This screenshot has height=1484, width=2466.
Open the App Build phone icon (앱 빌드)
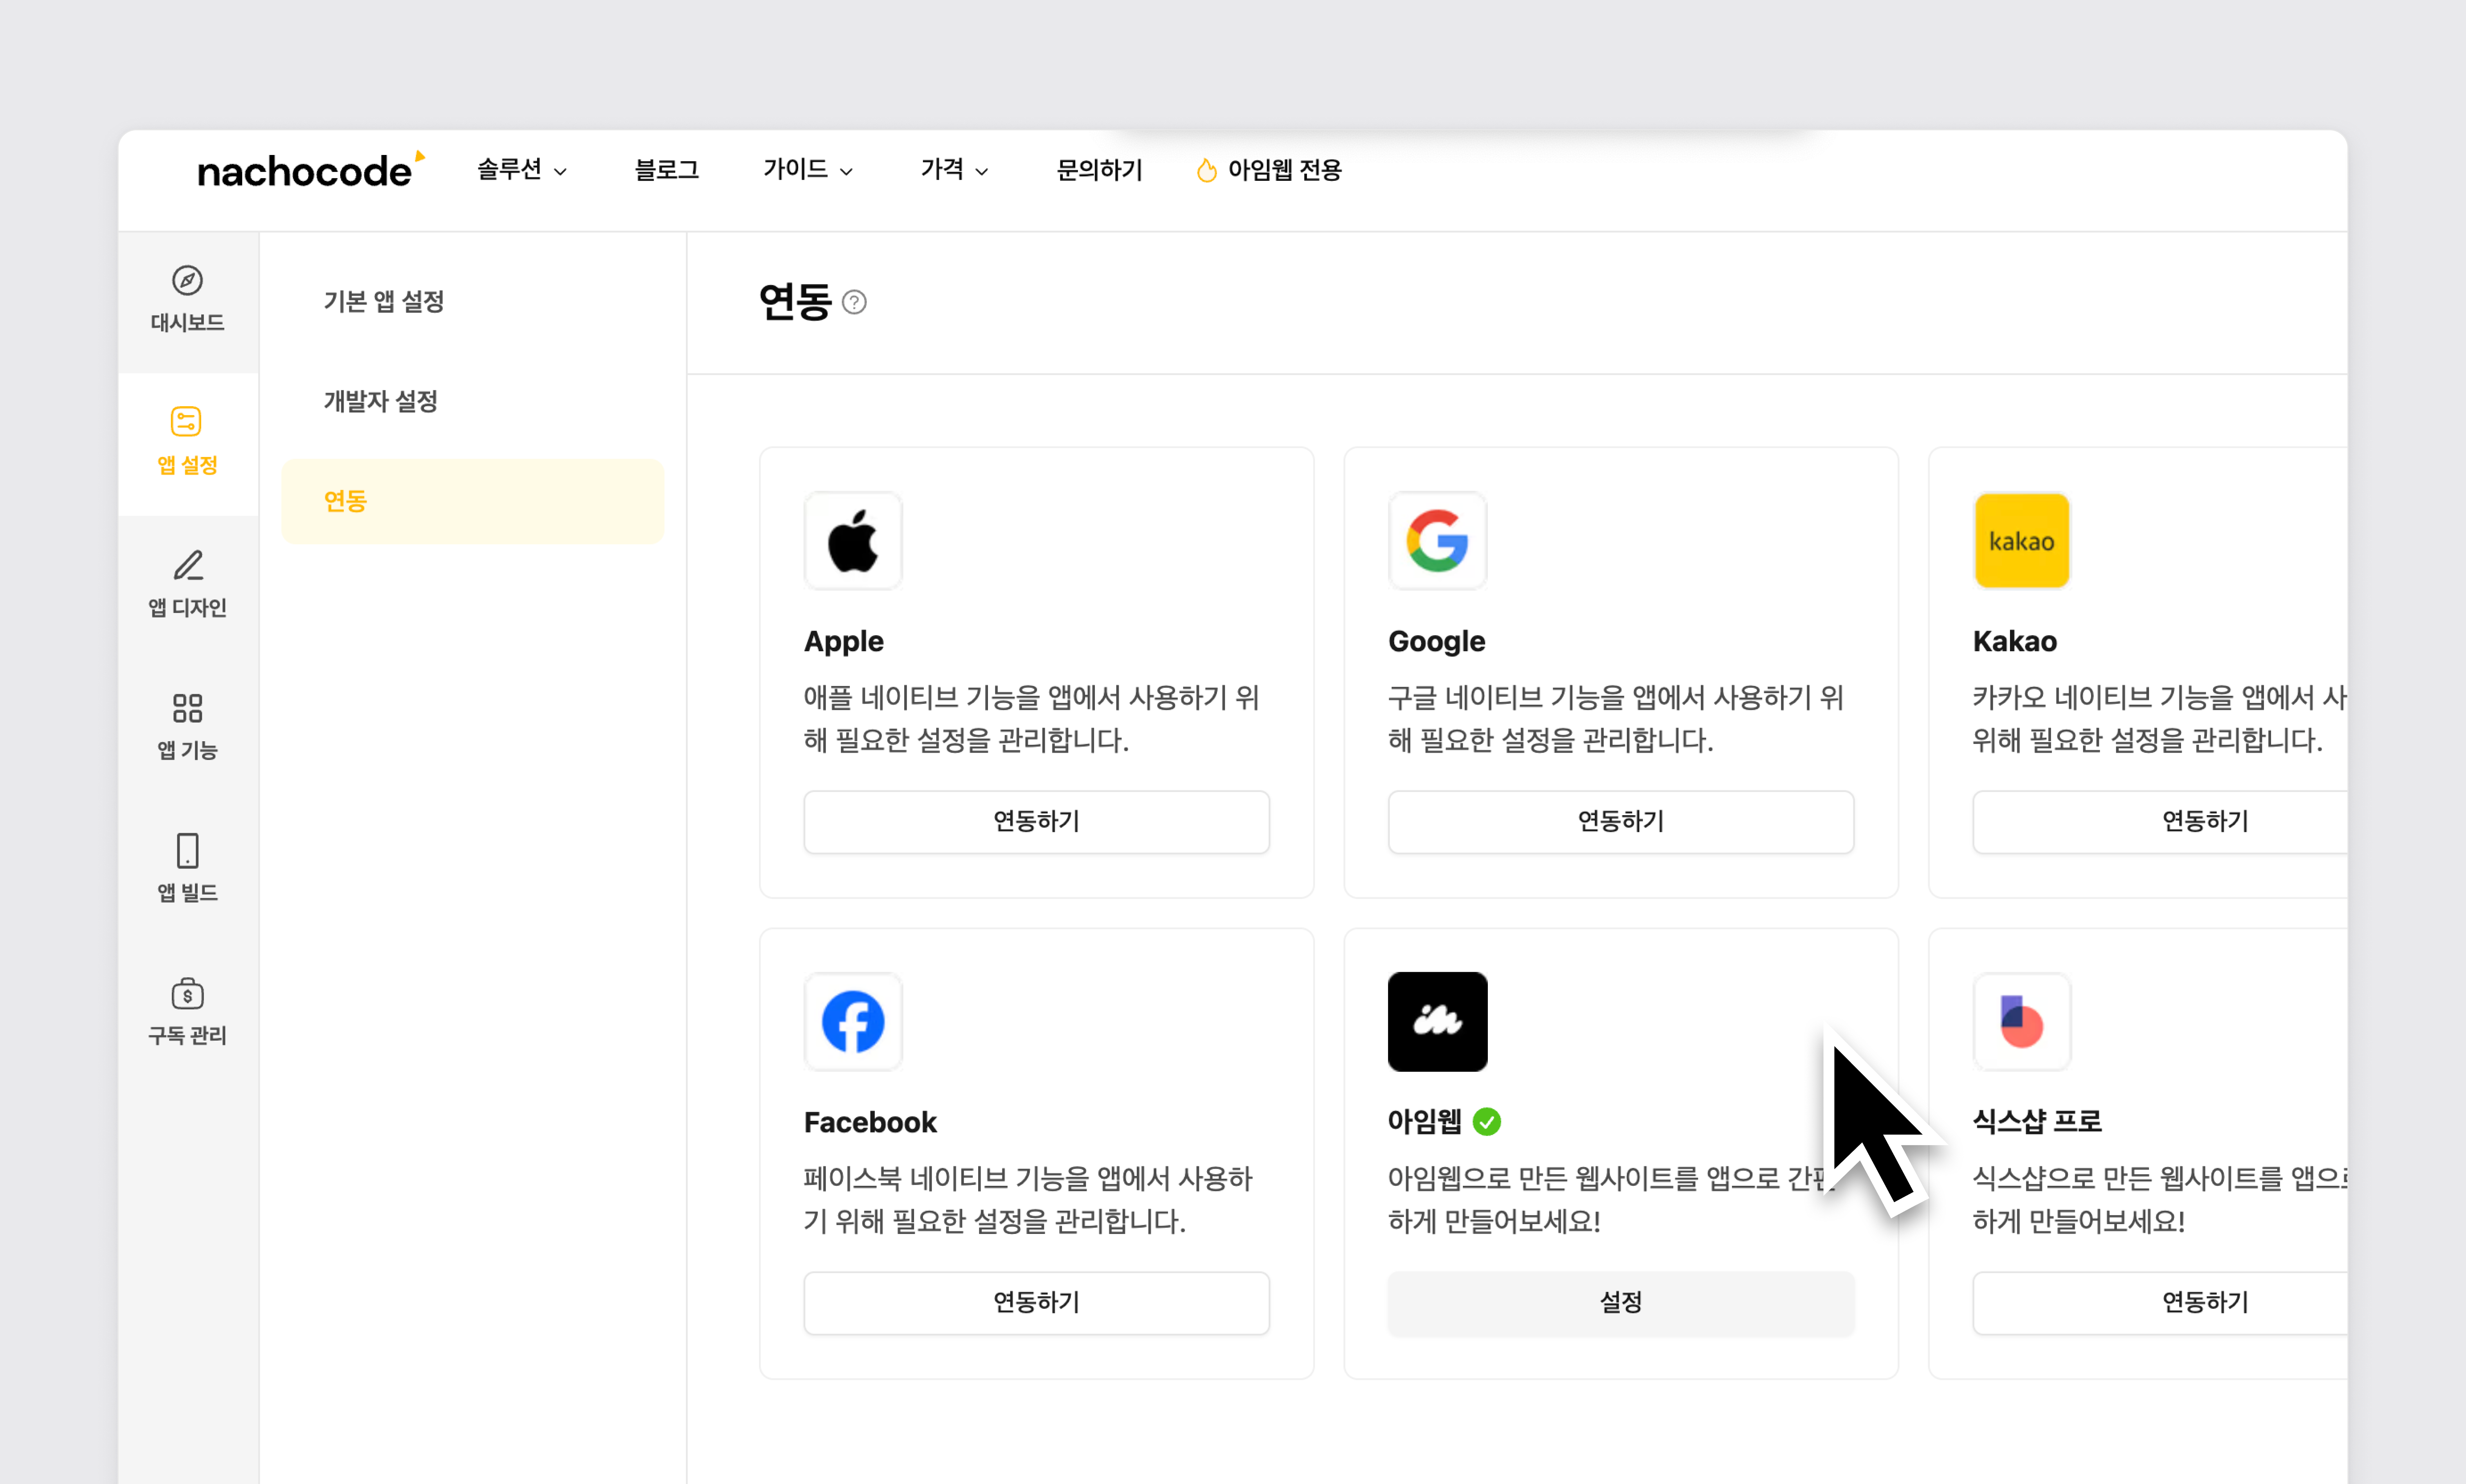[187, 851]
